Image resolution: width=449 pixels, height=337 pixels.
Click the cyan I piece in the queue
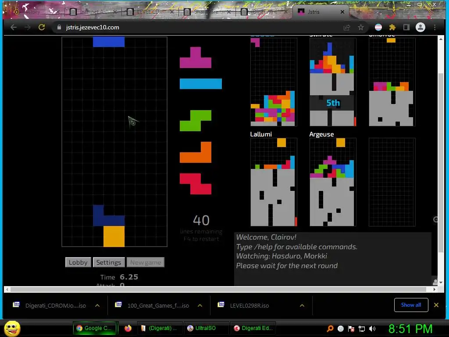[201, 84]
